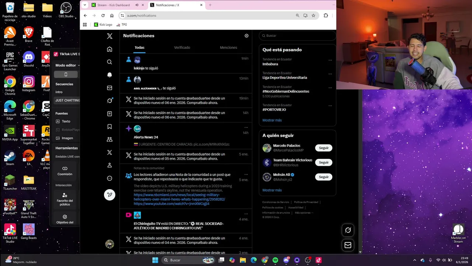Open Coemisión tool in TikTok LIVE Studio
472x266 pixels.
click(x=65, y=171)
